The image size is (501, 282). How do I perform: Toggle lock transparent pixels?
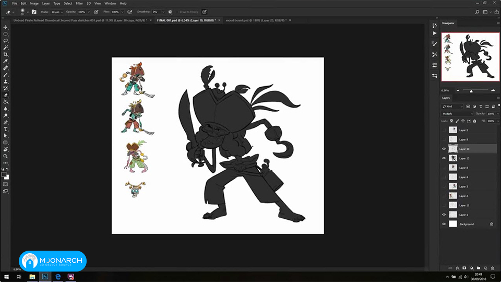(x=451, y=121)
